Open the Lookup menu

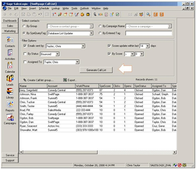56,9
